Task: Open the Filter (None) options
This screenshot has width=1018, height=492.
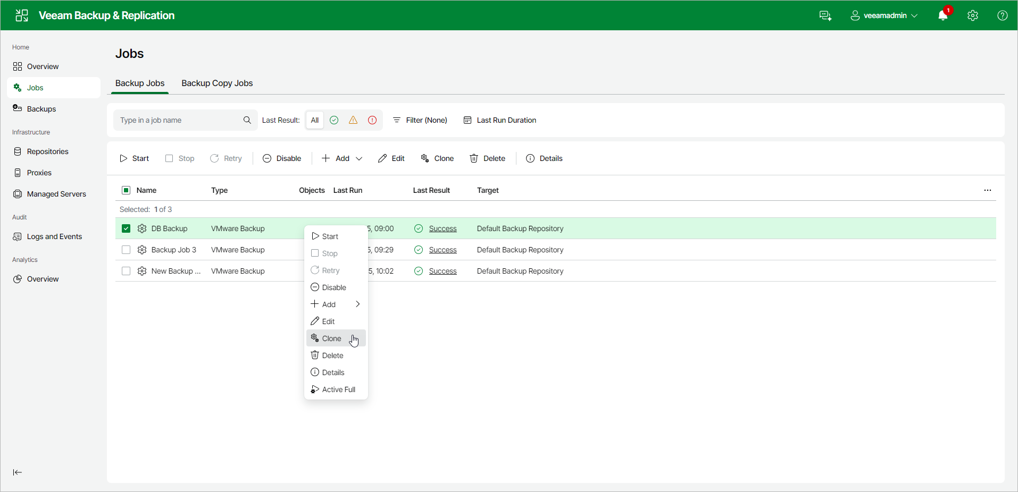Action: click(420, 120)
